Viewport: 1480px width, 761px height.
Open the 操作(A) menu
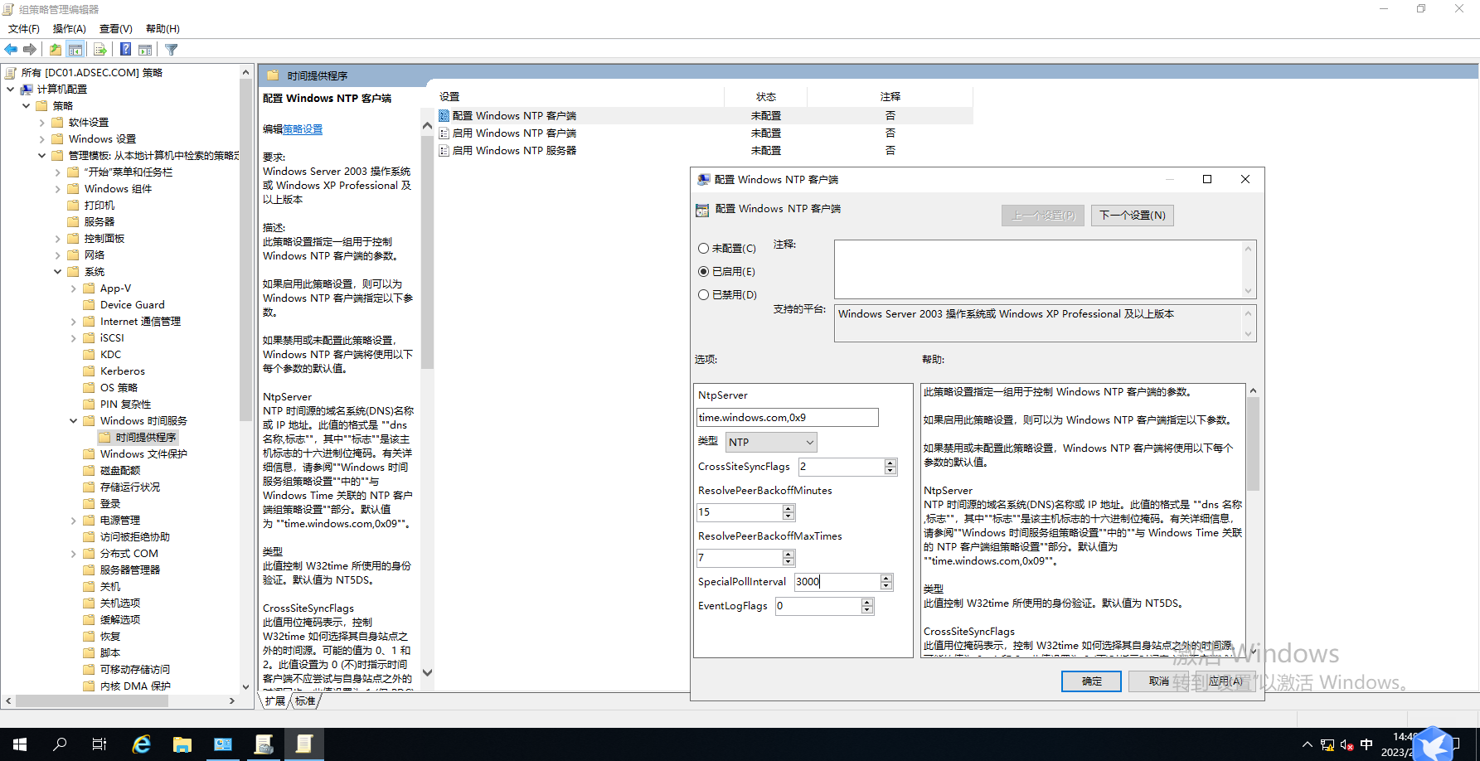pyautogui.click(x=69, y=29)
